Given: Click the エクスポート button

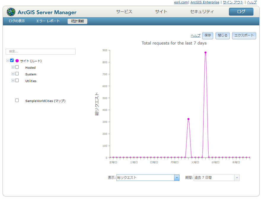Looking at the screenshot, I should (x=244, y=36).
